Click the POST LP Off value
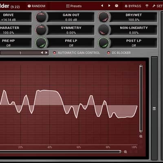The height and width of the screenshot is (163, 163). (x=134, y=46)
